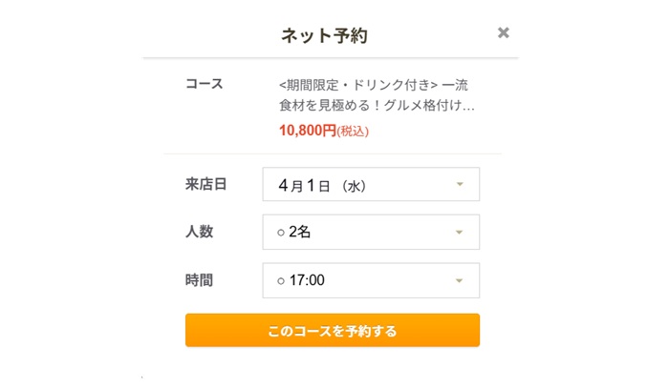Click the arrow icon in the 来店日 field
The image size is (669, 388).
tap(460, 184)
